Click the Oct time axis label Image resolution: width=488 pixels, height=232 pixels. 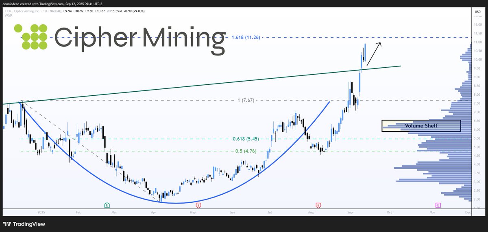[x=389, y=212]
